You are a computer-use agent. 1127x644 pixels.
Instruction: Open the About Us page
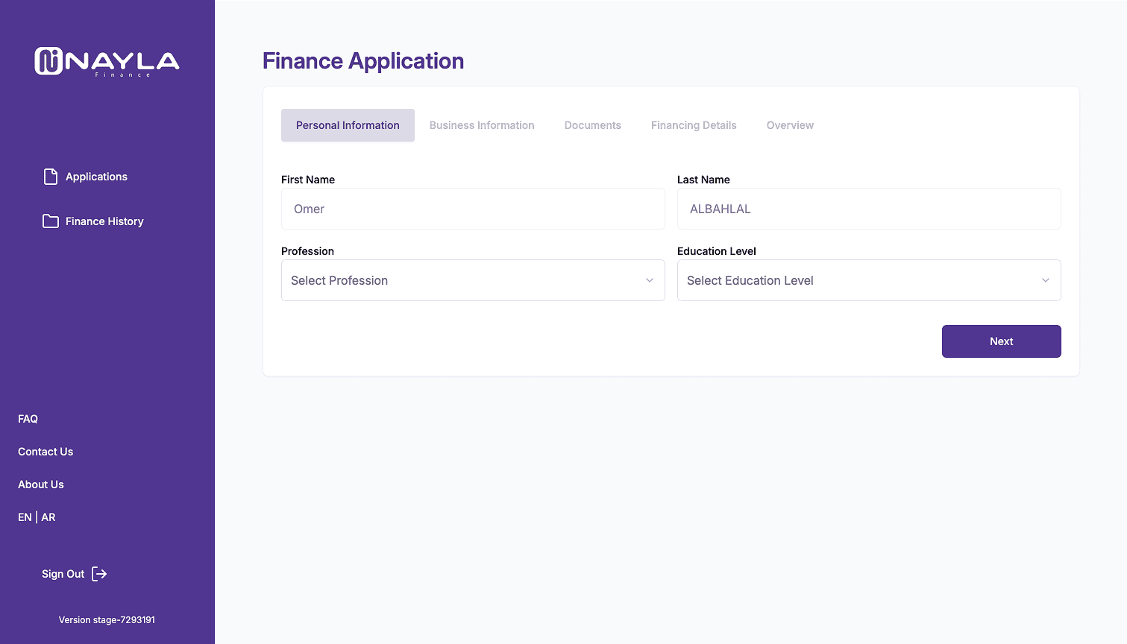point(40,484)
